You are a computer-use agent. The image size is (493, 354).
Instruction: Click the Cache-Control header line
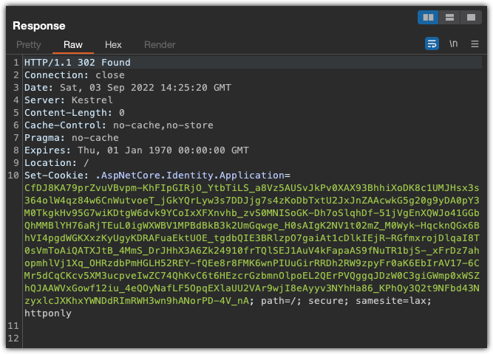[x=119, y=125]
